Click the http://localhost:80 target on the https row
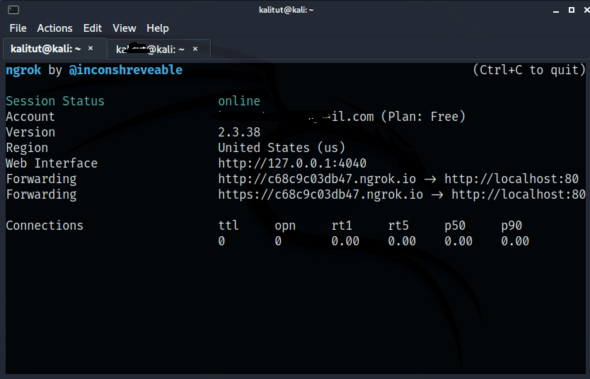This screenshot has width=590, height=379. pyautogui.click(x=519, y=194)
